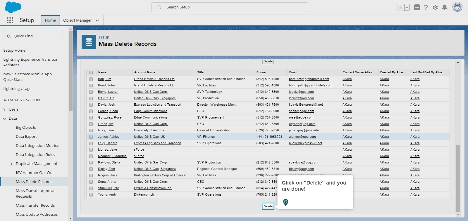Click the guide pin icon in tooltip
Screen dimensions: 468x221
286,202
